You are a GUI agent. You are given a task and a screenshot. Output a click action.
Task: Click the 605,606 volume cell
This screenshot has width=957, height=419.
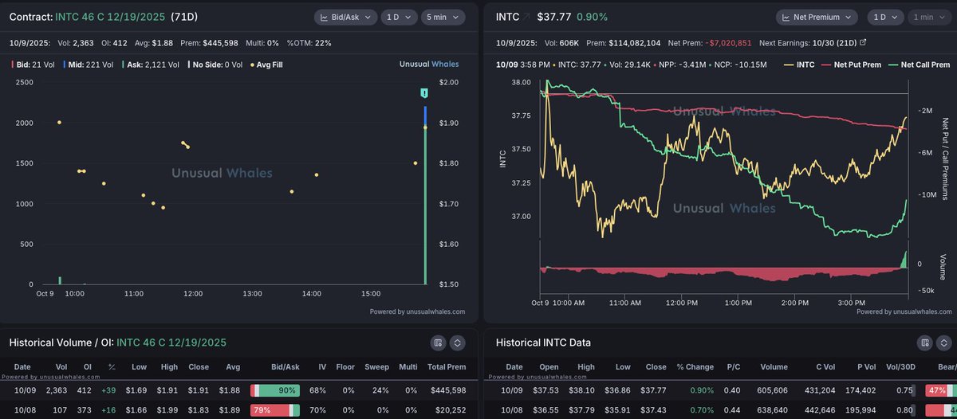tap(770, 390)
